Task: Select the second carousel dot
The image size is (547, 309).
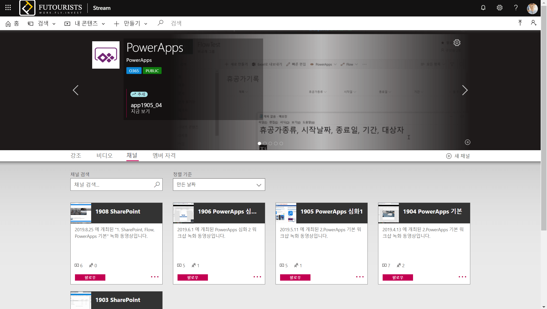Action: coord(265,143)
